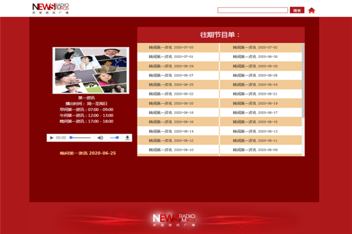Adjust the audio volume slider
Screen dimensions: 352x234
click(114, 137)
